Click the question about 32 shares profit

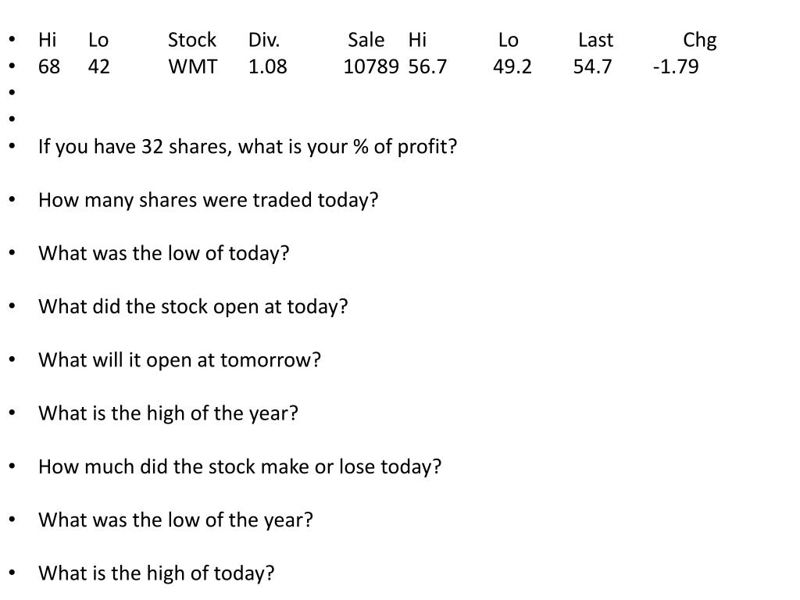click(248, 147)
